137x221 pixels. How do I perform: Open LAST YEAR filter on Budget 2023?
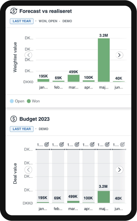coord(22,129)
